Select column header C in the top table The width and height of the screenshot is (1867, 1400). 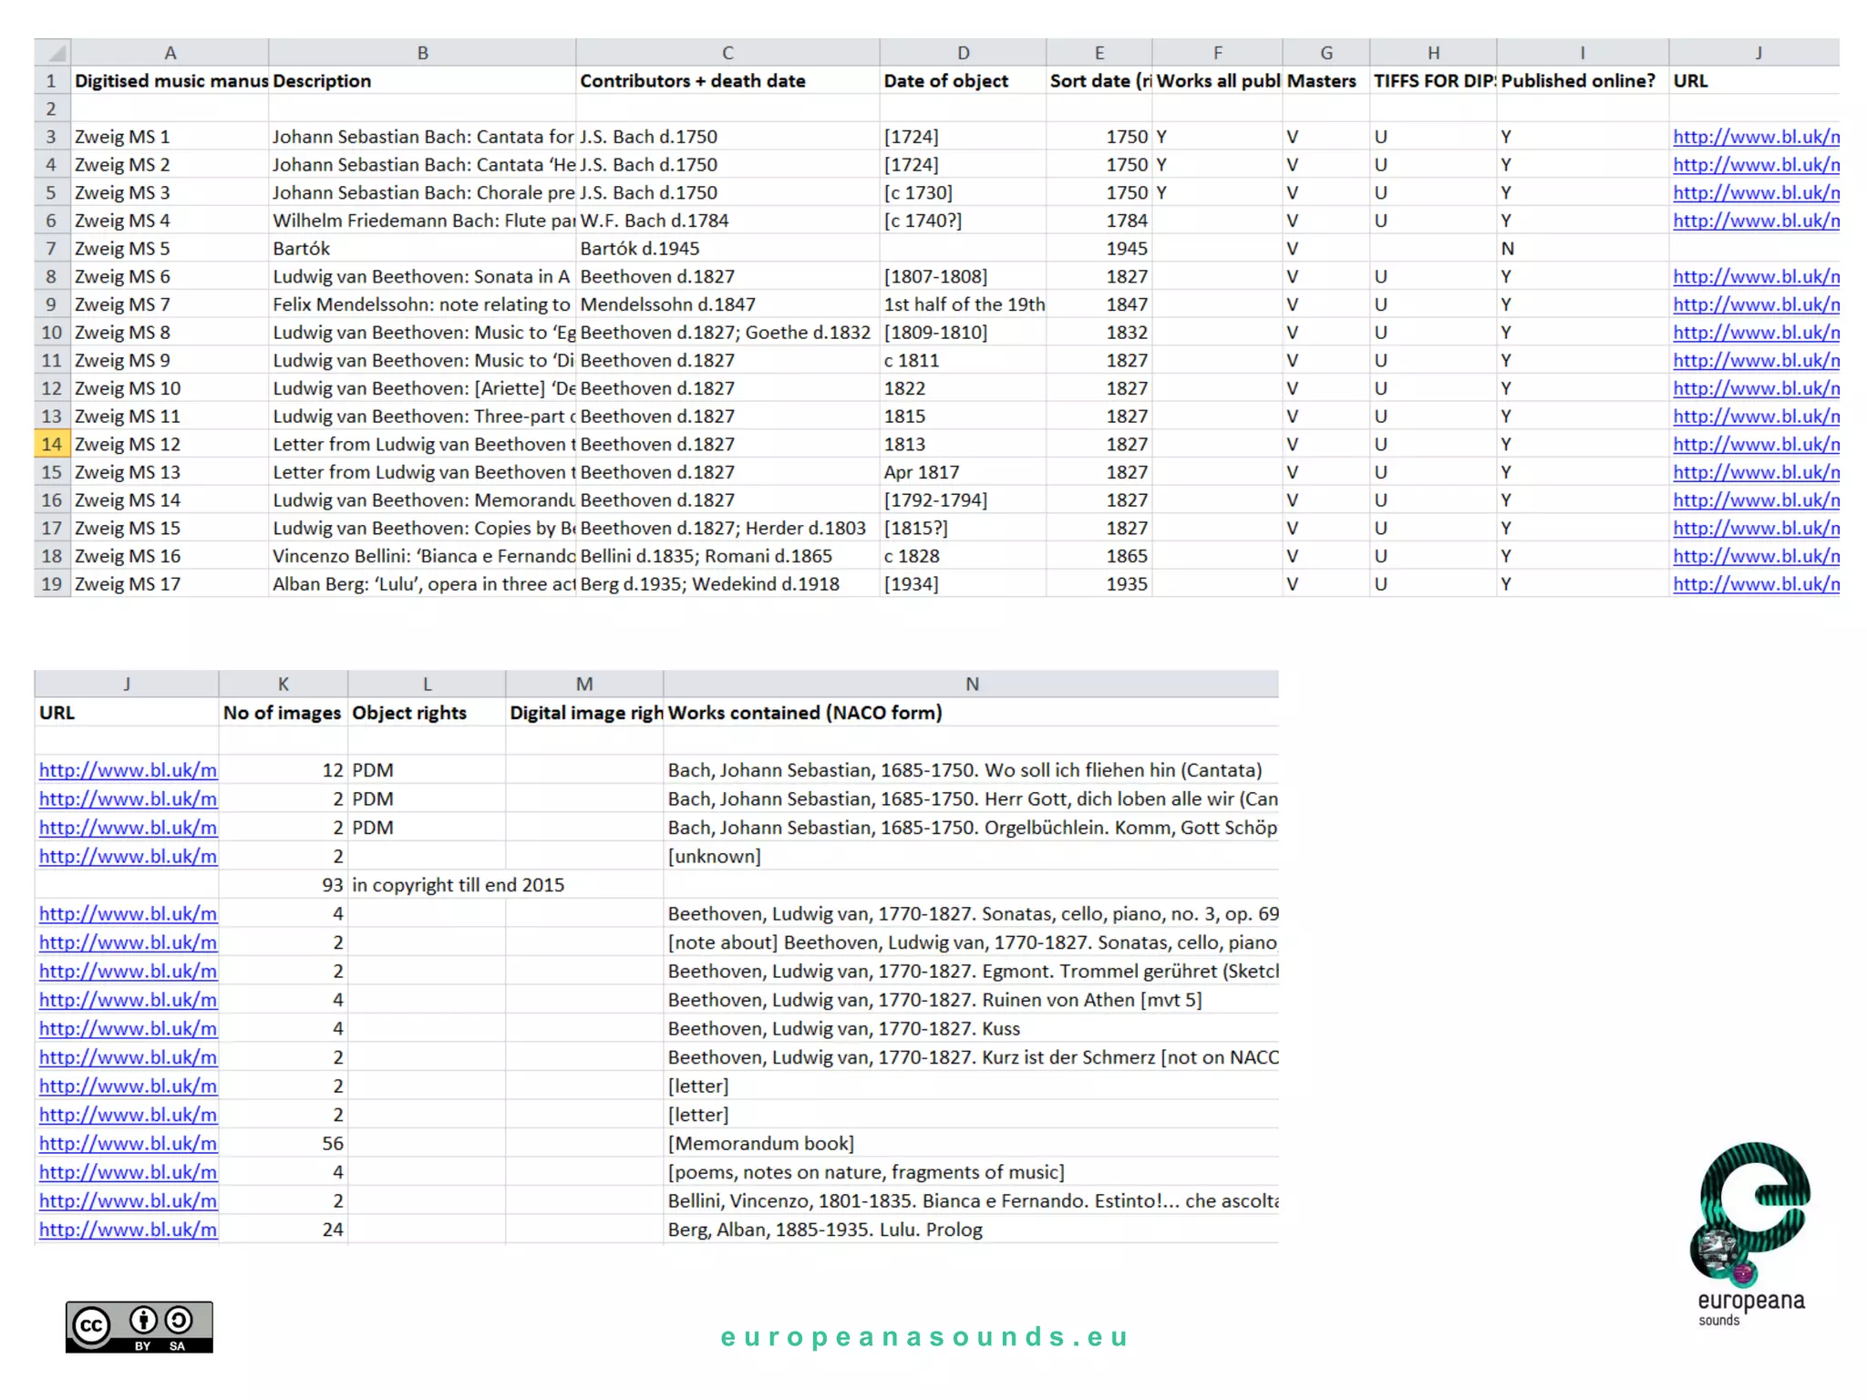coord(727,53)
